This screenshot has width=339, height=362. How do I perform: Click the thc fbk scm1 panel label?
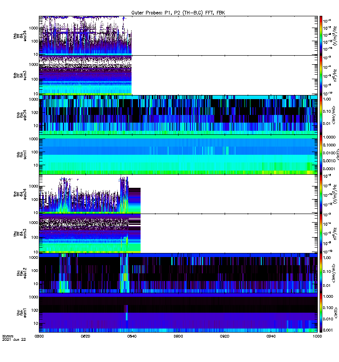pos(21,313)
